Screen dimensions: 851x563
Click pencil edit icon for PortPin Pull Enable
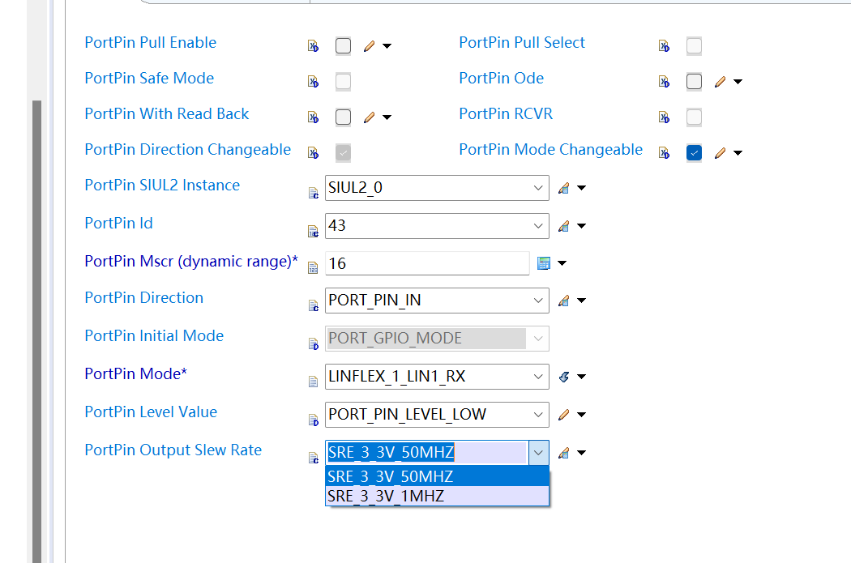369,46
